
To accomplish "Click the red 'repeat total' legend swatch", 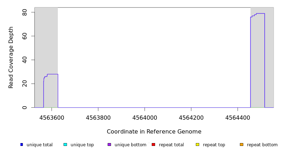I will coord(153,144).
